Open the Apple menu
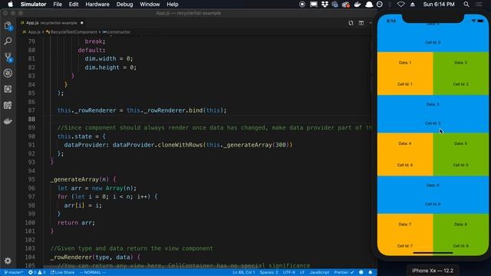Screen dimensions: 491x276 (x=10, y=5)
